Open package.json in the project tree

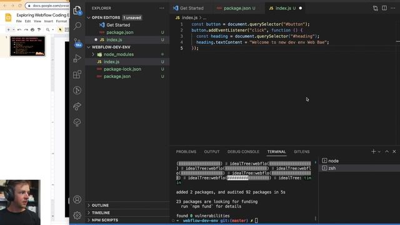[127, 76]
